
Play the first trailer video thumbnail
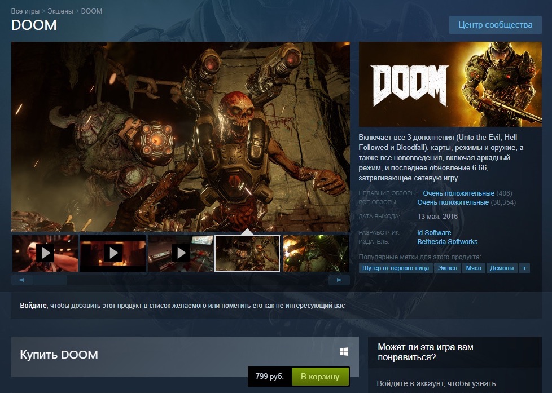pos(45,253)
